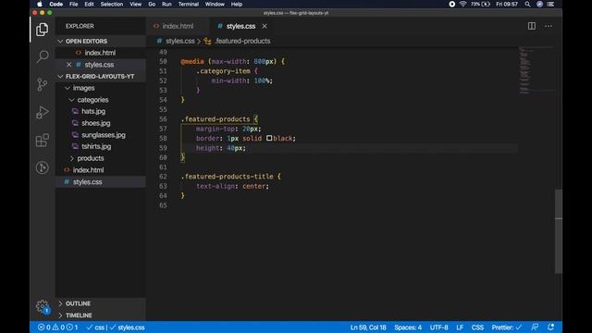Click the css | styles.css status item
This screenshot has width=592, height=333.
pos(116,327)
